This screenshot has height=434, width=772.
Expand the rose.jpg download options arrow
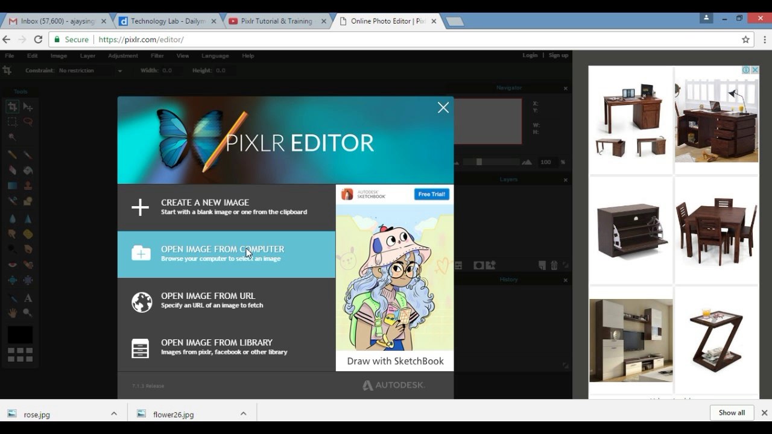(113, 414)
